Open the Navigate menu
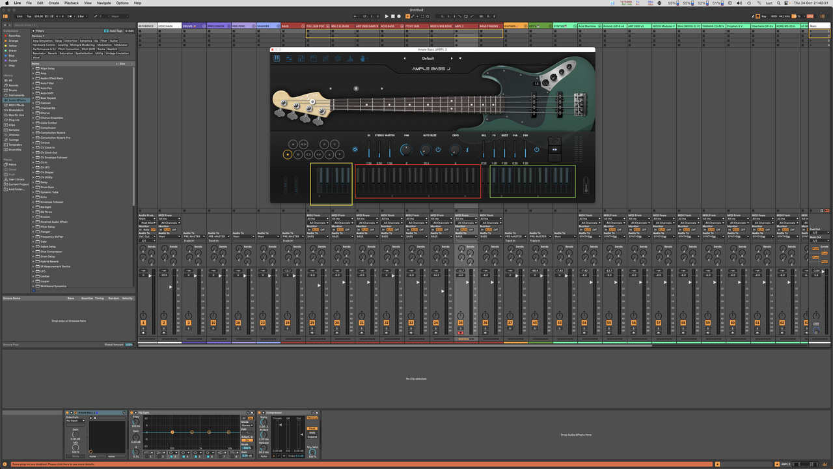The width and height of the screenshot is (833, 469). (x=104, y=3)
